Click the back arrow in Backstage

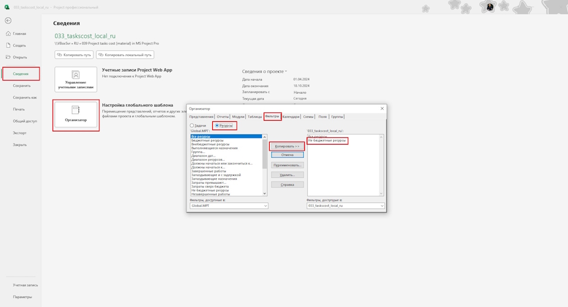click(x=8, y=21)
